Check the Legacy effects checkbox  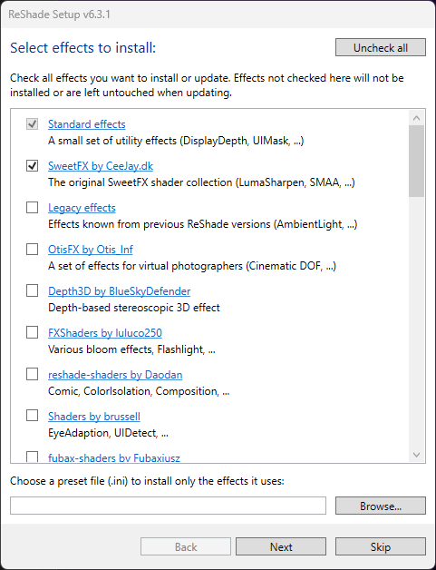33,208
